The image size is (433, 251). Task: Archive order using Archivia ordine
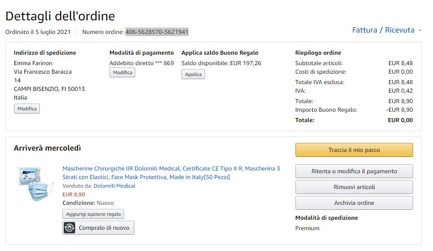[x=354, y=203]
